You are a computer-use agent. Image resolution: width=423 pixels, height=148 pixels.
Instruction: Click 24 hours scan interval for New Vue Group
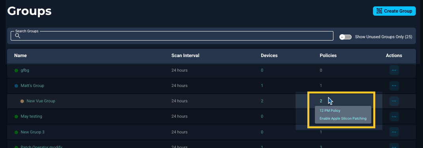pyautogui.click(x=180, y=101)
